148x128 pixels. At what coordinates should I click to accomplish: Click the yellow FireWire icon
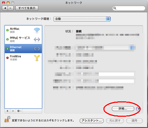37,58
